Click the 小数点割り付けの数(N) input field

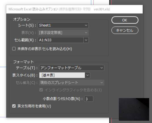coord(89,99)
